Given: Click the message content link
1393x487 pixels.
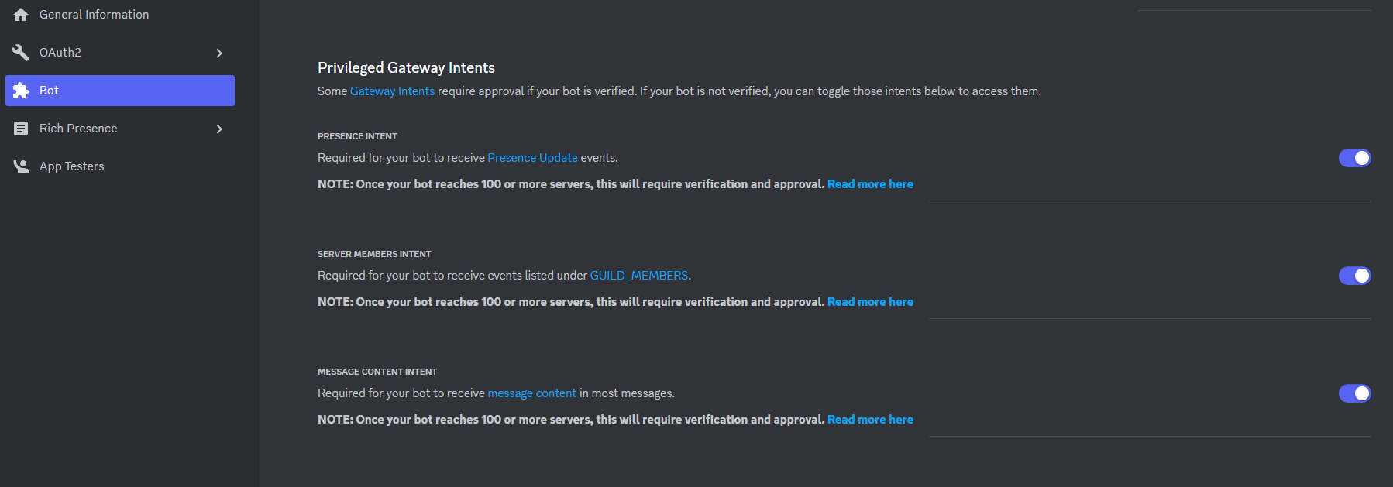Looking at the screenshot, I should 531,393.
